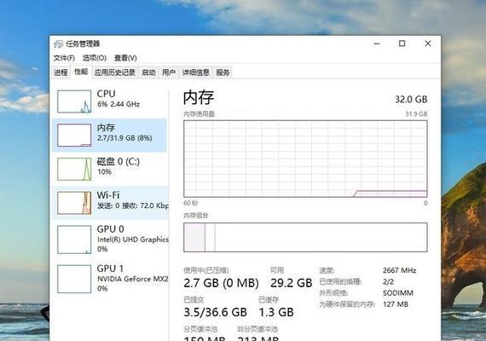Select the 内存 memory graph thumbnail
This screenshot has width=486, height=341.
(74, 136)
